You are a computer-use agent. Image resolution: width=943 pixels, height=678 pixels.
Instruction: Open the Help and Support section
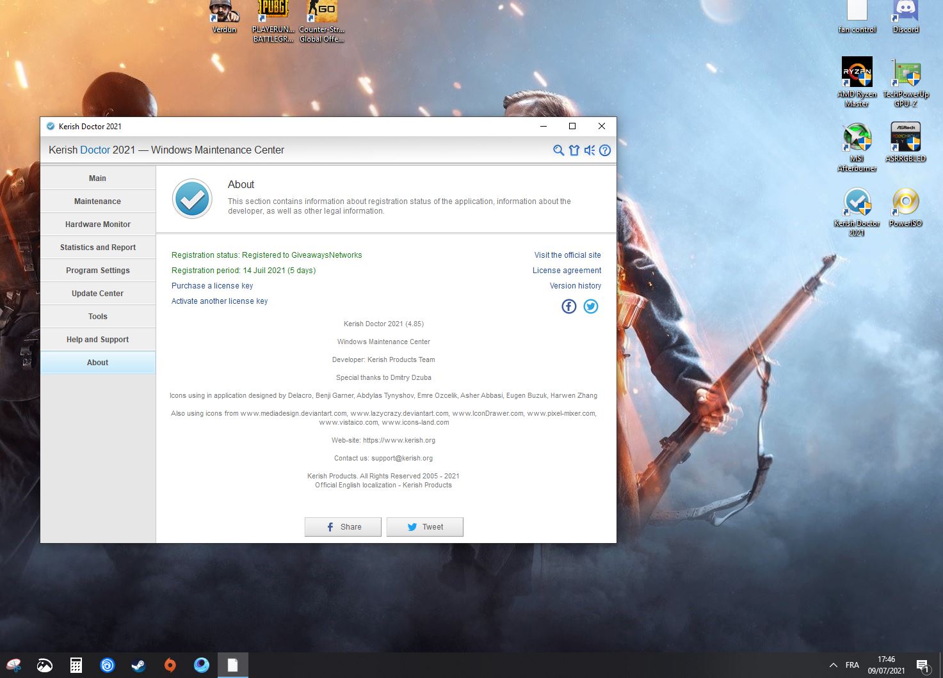(x=98, y=340)
